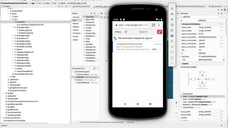Open the layout_width dropdown in Declared Attributes

pyautogui.click(x=221, y=27)
